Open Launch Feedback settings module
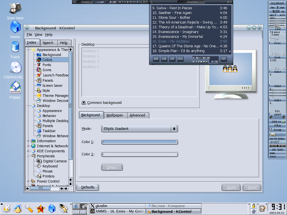Screen dimensions: 287x215 [x=56, y=75]
